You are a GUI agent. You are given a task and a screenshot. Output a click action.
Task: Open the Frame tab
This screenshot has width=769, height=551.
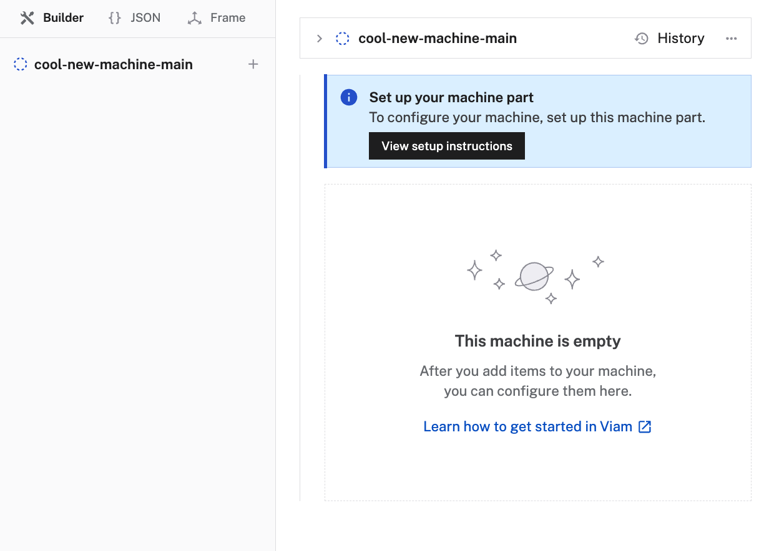pos(228,17)
